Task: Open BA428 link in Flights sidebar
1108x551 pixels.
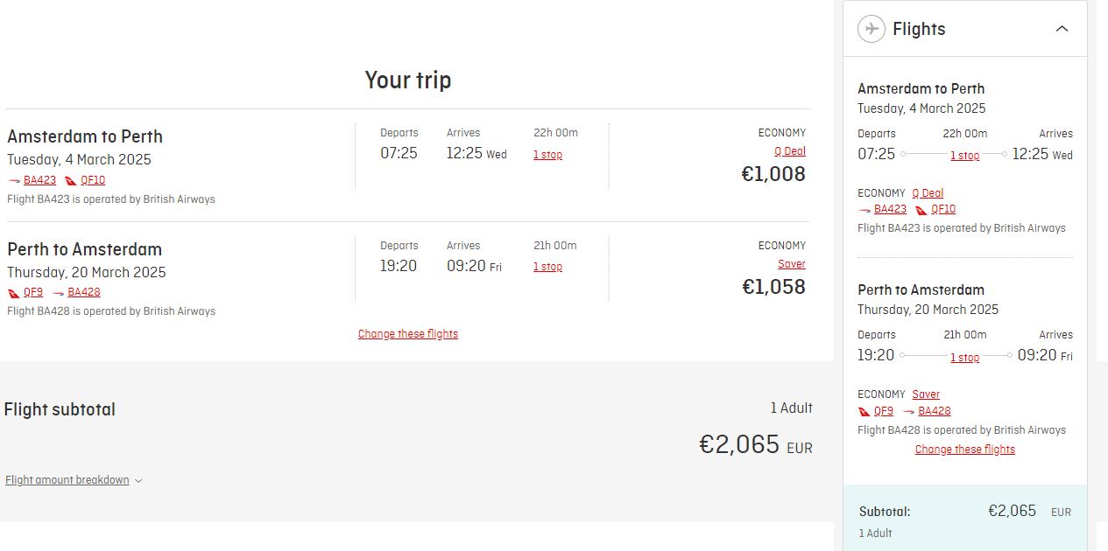Action: [934, 411]
